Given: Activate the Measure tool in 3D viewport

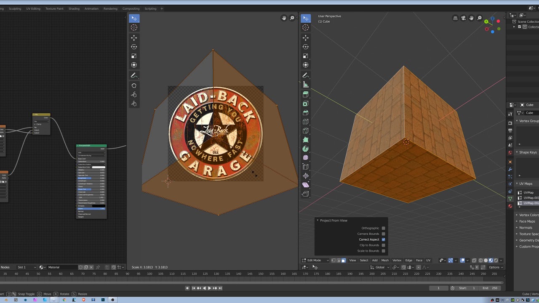Looking at the screenshot, I should [306, 85].
